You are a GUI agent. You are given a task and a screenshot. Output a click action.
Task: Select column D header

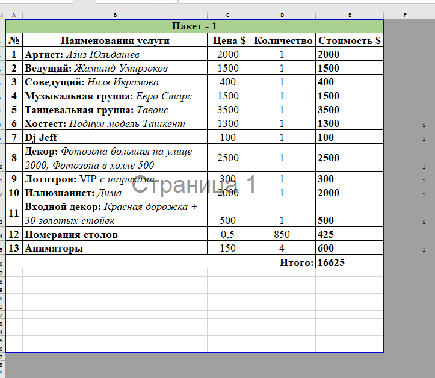pos(282,15)
